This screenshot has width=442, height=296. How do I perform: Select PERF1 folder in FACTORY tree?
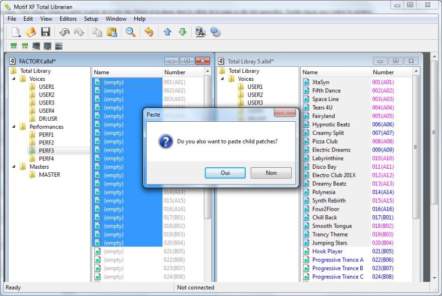[x=46, y=134]
